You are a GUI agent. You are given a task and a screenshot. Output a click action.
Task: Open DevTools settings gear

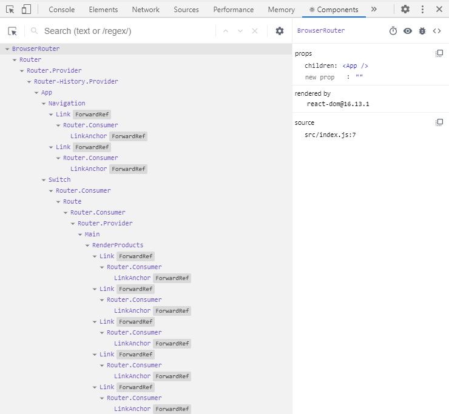click(x=405, y=9)
